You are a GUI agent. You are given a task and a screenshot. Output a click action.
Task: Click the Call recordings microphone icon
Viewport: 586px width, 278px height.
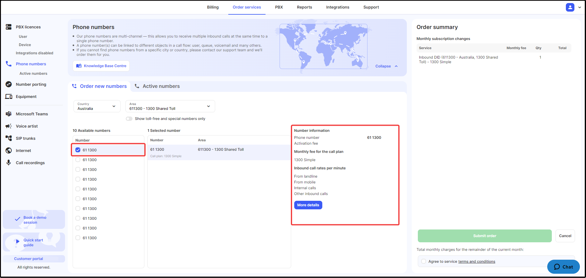pos(9,163)
